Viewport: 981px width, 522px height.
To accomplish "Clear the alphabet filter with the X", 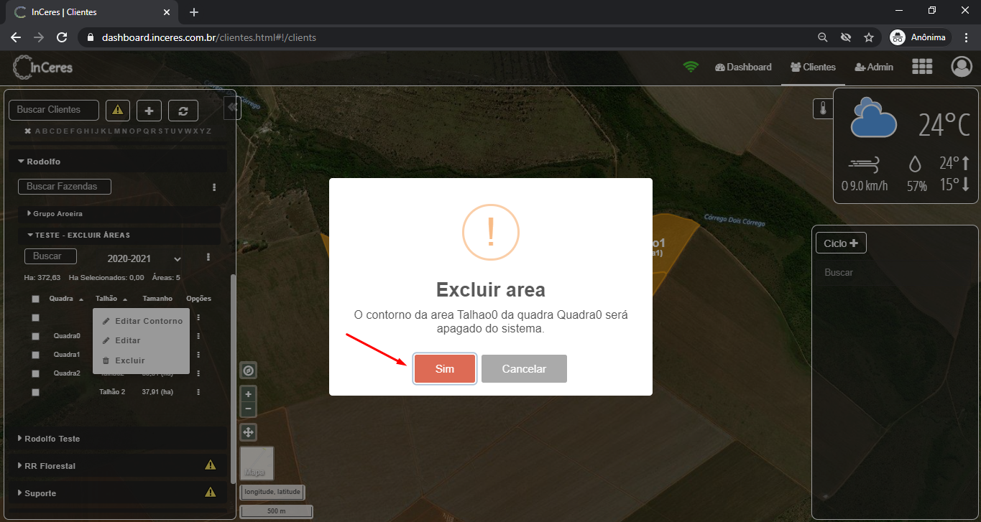I will [x=27, y=131].
